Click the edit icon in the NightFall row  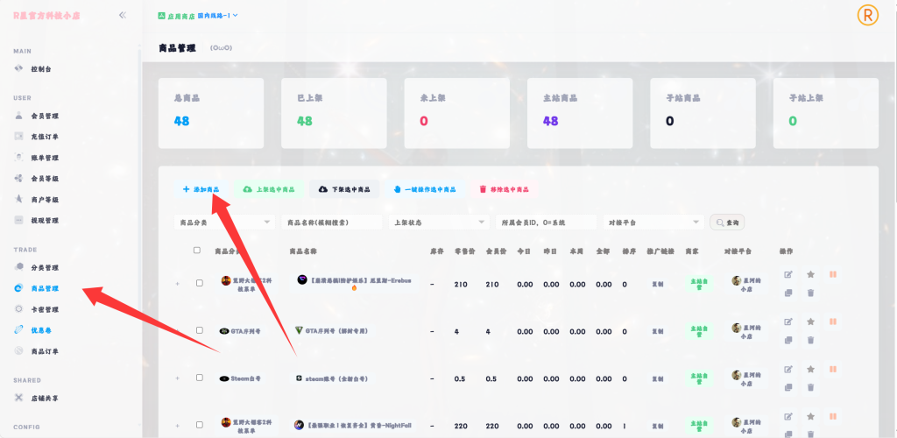click(788, 417)
